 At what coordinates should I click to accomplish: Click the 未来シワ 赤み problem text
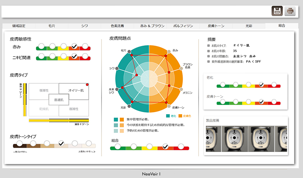244,56
